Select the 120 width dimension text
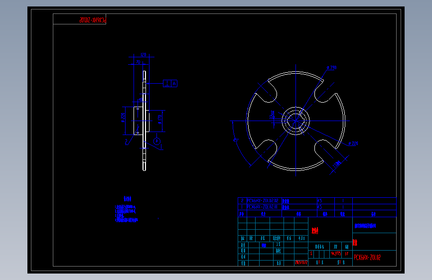This screenshot has height=280, width=432. [x=144, y=55]
